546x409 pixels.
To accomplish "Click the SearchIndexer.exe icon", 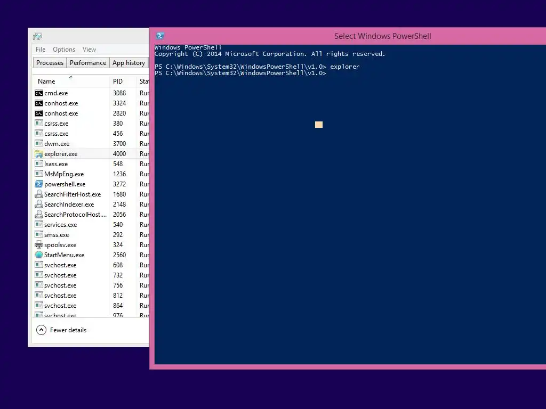I will pyautogui.click(x=38, y=204).
